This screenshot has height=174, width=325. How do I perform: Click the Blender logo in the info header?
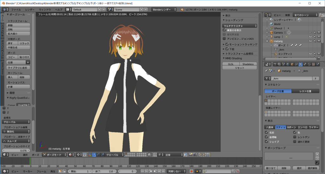182,9
